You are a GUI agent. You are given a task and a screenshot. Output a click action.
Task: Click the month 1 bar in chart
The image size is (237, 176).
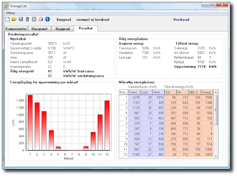pos(30,122)
